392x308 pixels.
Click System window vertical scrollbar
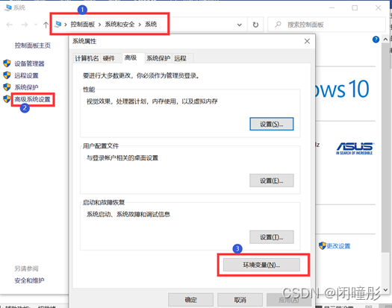385,148
